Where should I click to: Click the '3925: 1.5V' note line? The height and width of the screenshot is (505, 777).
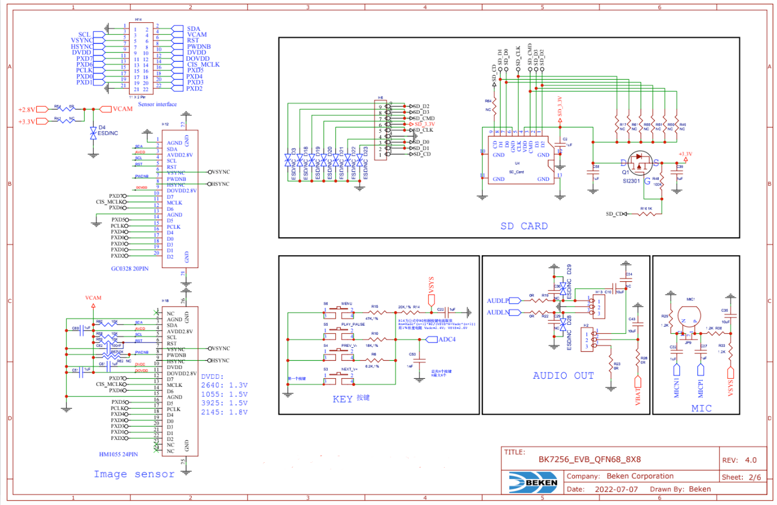pyautogui.click(x=224, y=403)
